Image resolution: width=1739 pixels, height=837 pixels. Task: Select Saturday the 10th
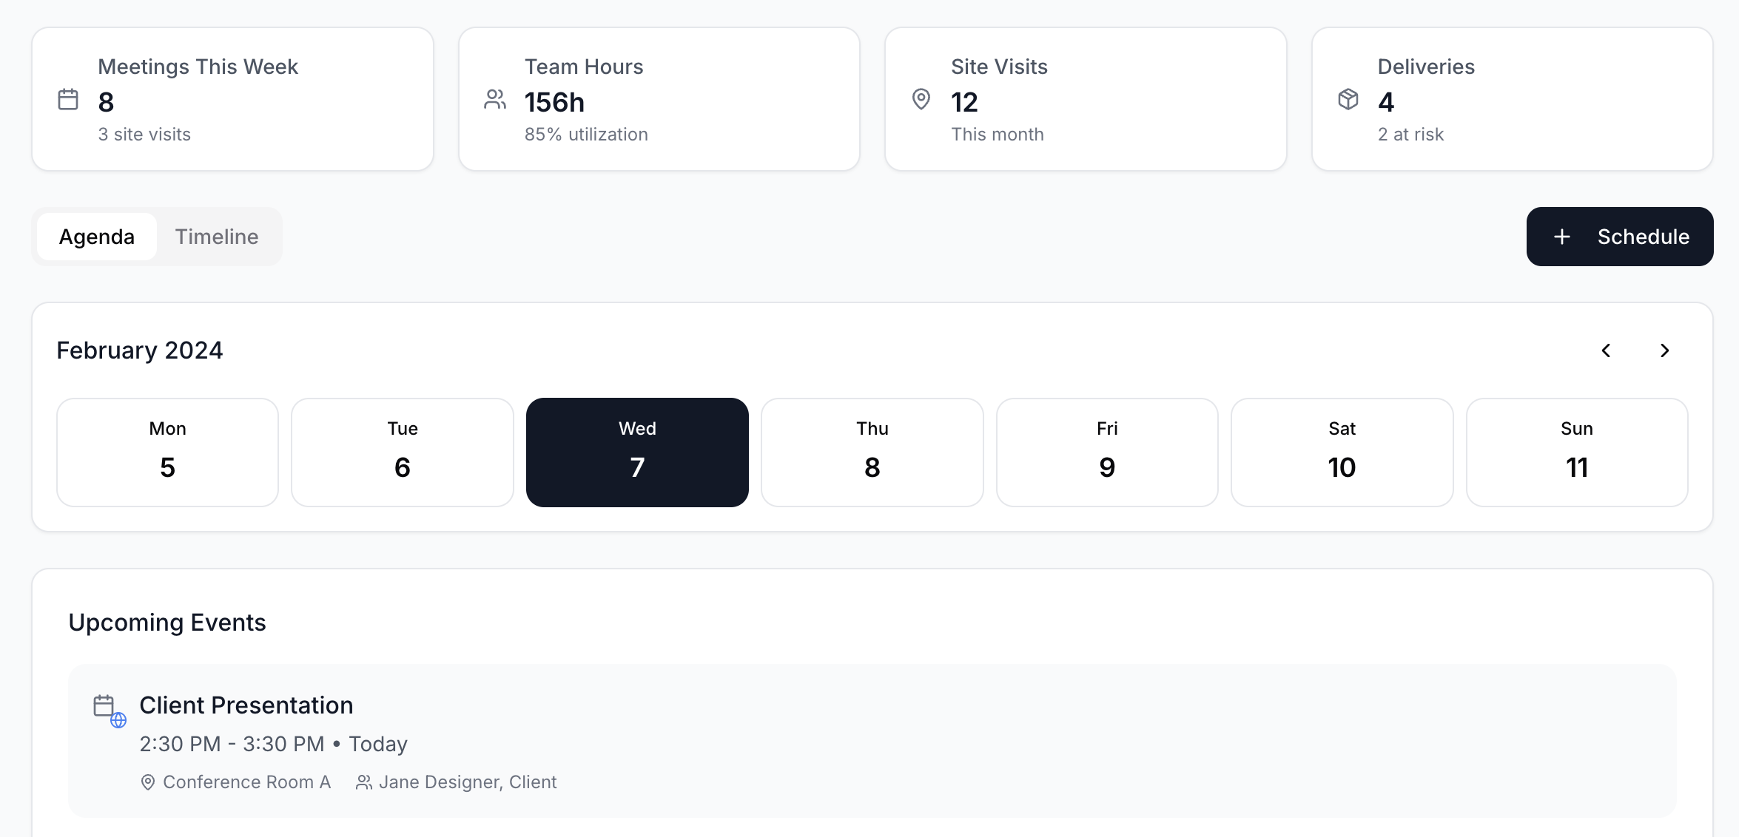[x=1342, y=452]
